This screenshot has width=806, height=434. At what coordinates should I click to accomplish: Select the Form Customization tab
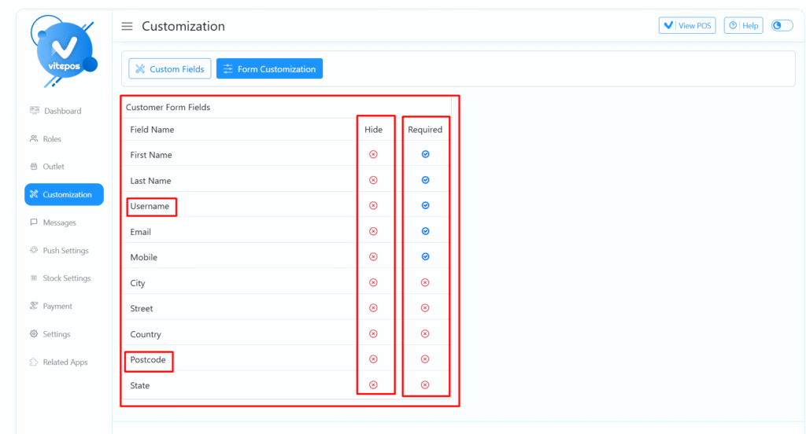(269, 69)
